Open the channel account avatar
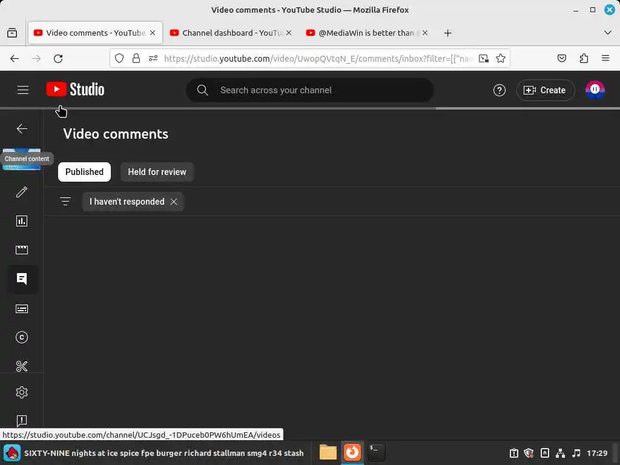The height and width of the screenshot is (465, 620). [x=595, y=90]
